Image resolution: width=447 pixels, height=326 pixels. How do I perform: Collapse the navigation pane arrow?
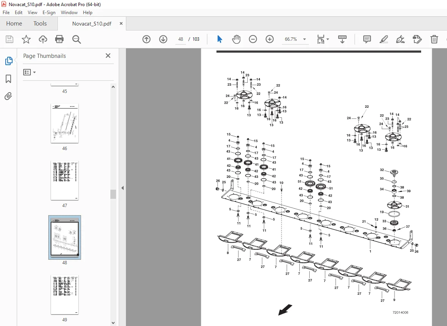(122, 188)
